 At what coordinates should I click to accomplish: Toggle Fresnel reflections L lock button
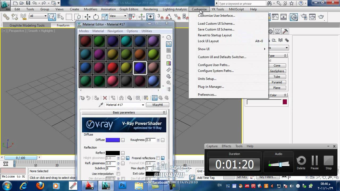coord(163,158)
